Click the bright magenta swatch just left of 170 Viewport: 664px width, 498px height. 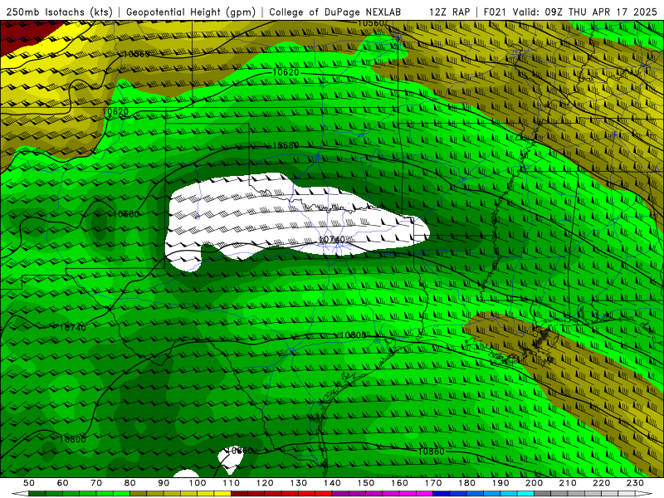425,494
